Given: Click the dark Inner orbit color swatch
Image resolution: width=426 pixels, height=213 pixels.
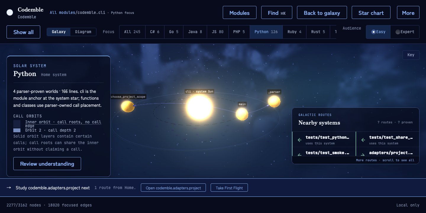Looking at the screenshot, I should point(17,124).
